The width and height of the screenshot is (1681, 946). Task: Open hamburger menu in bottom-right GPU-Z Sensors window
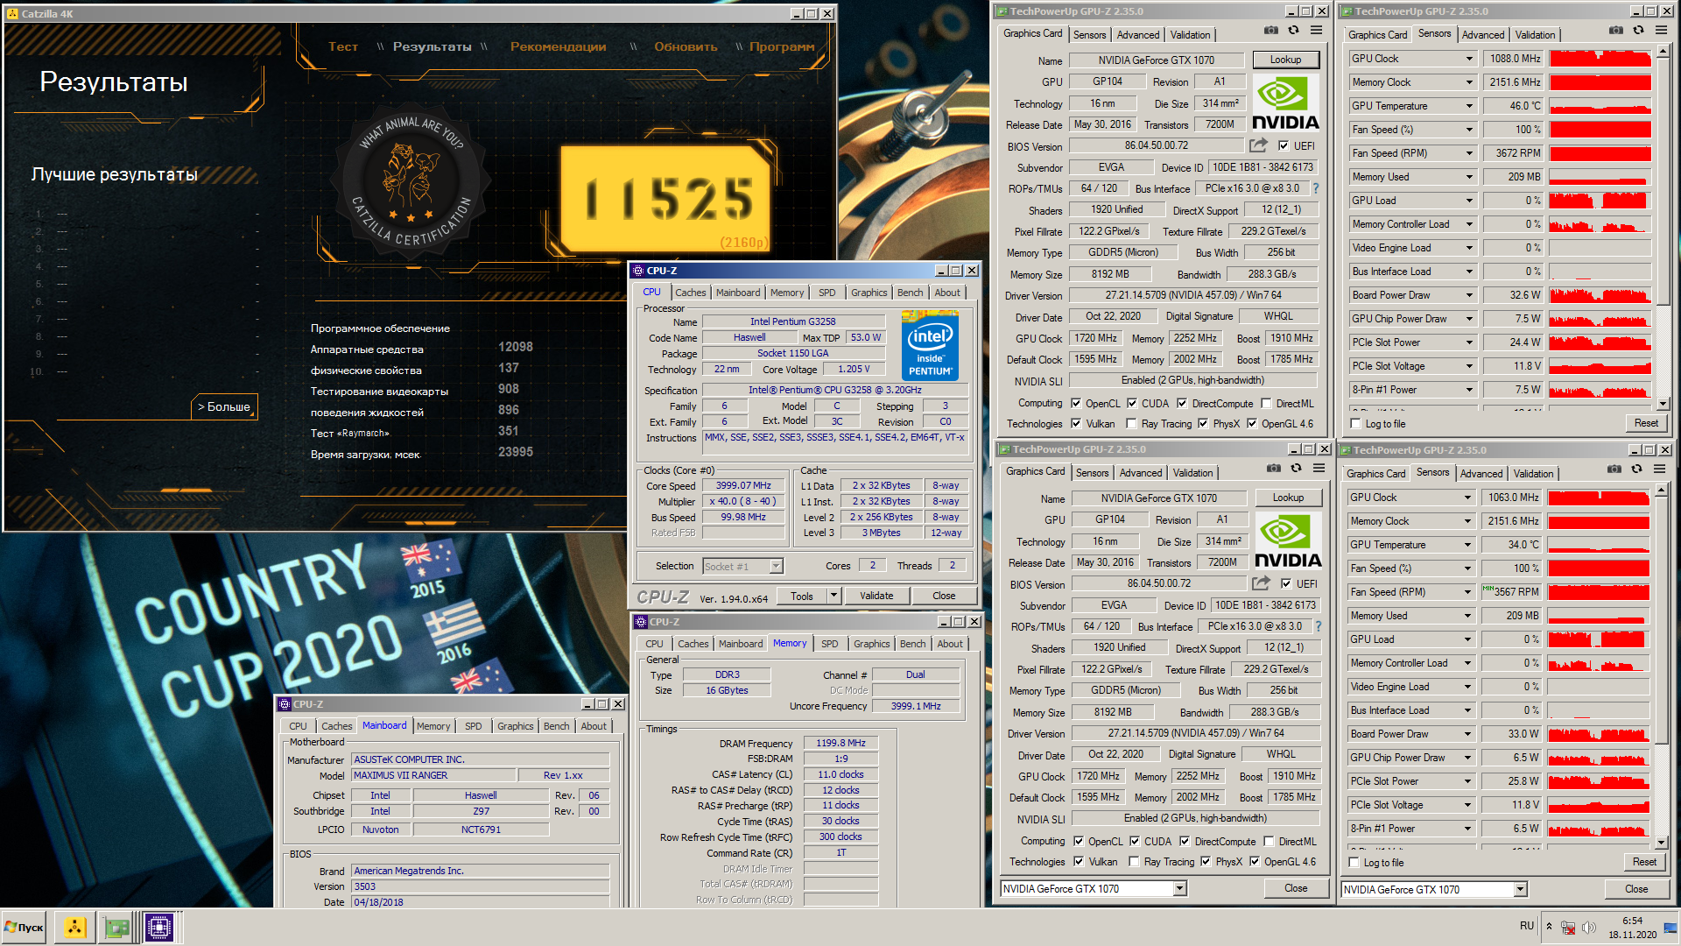[x=1659, y=469]
